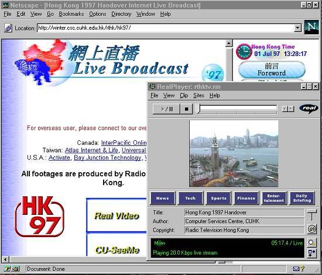Open RealPlayer File menu
Screen dimensions: 322x275
click(154, 95)
